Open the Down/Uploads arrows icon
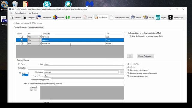The height and width of the screenshot is (108, 192). click(x=68, y=17)
